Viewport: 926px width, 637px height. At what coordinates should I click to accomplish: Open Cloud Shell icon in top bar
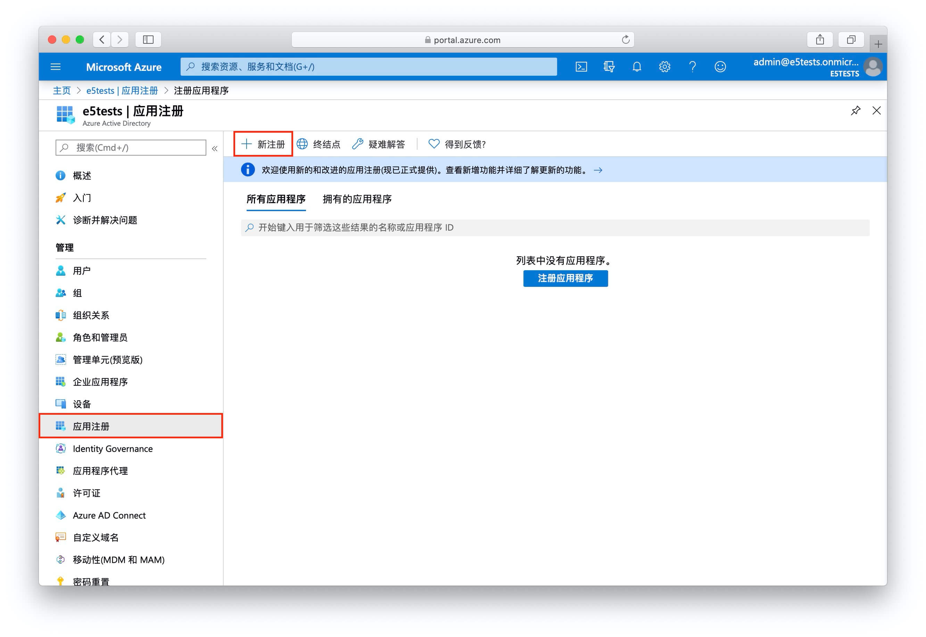click(x=581, y=67)
